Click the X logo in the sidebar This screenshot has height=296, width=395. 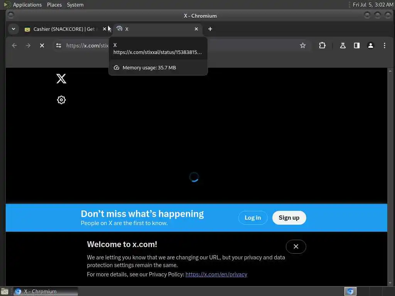[61, 79]
